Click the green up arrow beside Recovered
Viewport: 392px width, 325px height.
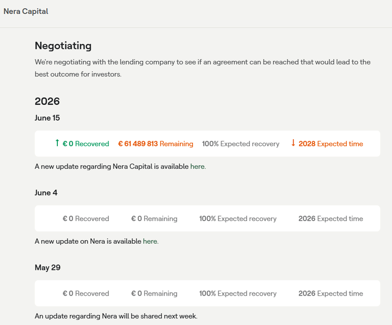click(x=57, y=143)
